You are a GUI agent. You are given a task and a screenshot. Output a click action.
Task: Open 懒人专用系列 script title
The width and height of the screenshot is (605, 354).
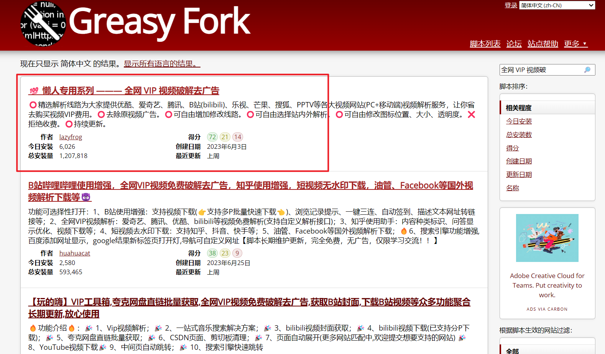(123, 91)
